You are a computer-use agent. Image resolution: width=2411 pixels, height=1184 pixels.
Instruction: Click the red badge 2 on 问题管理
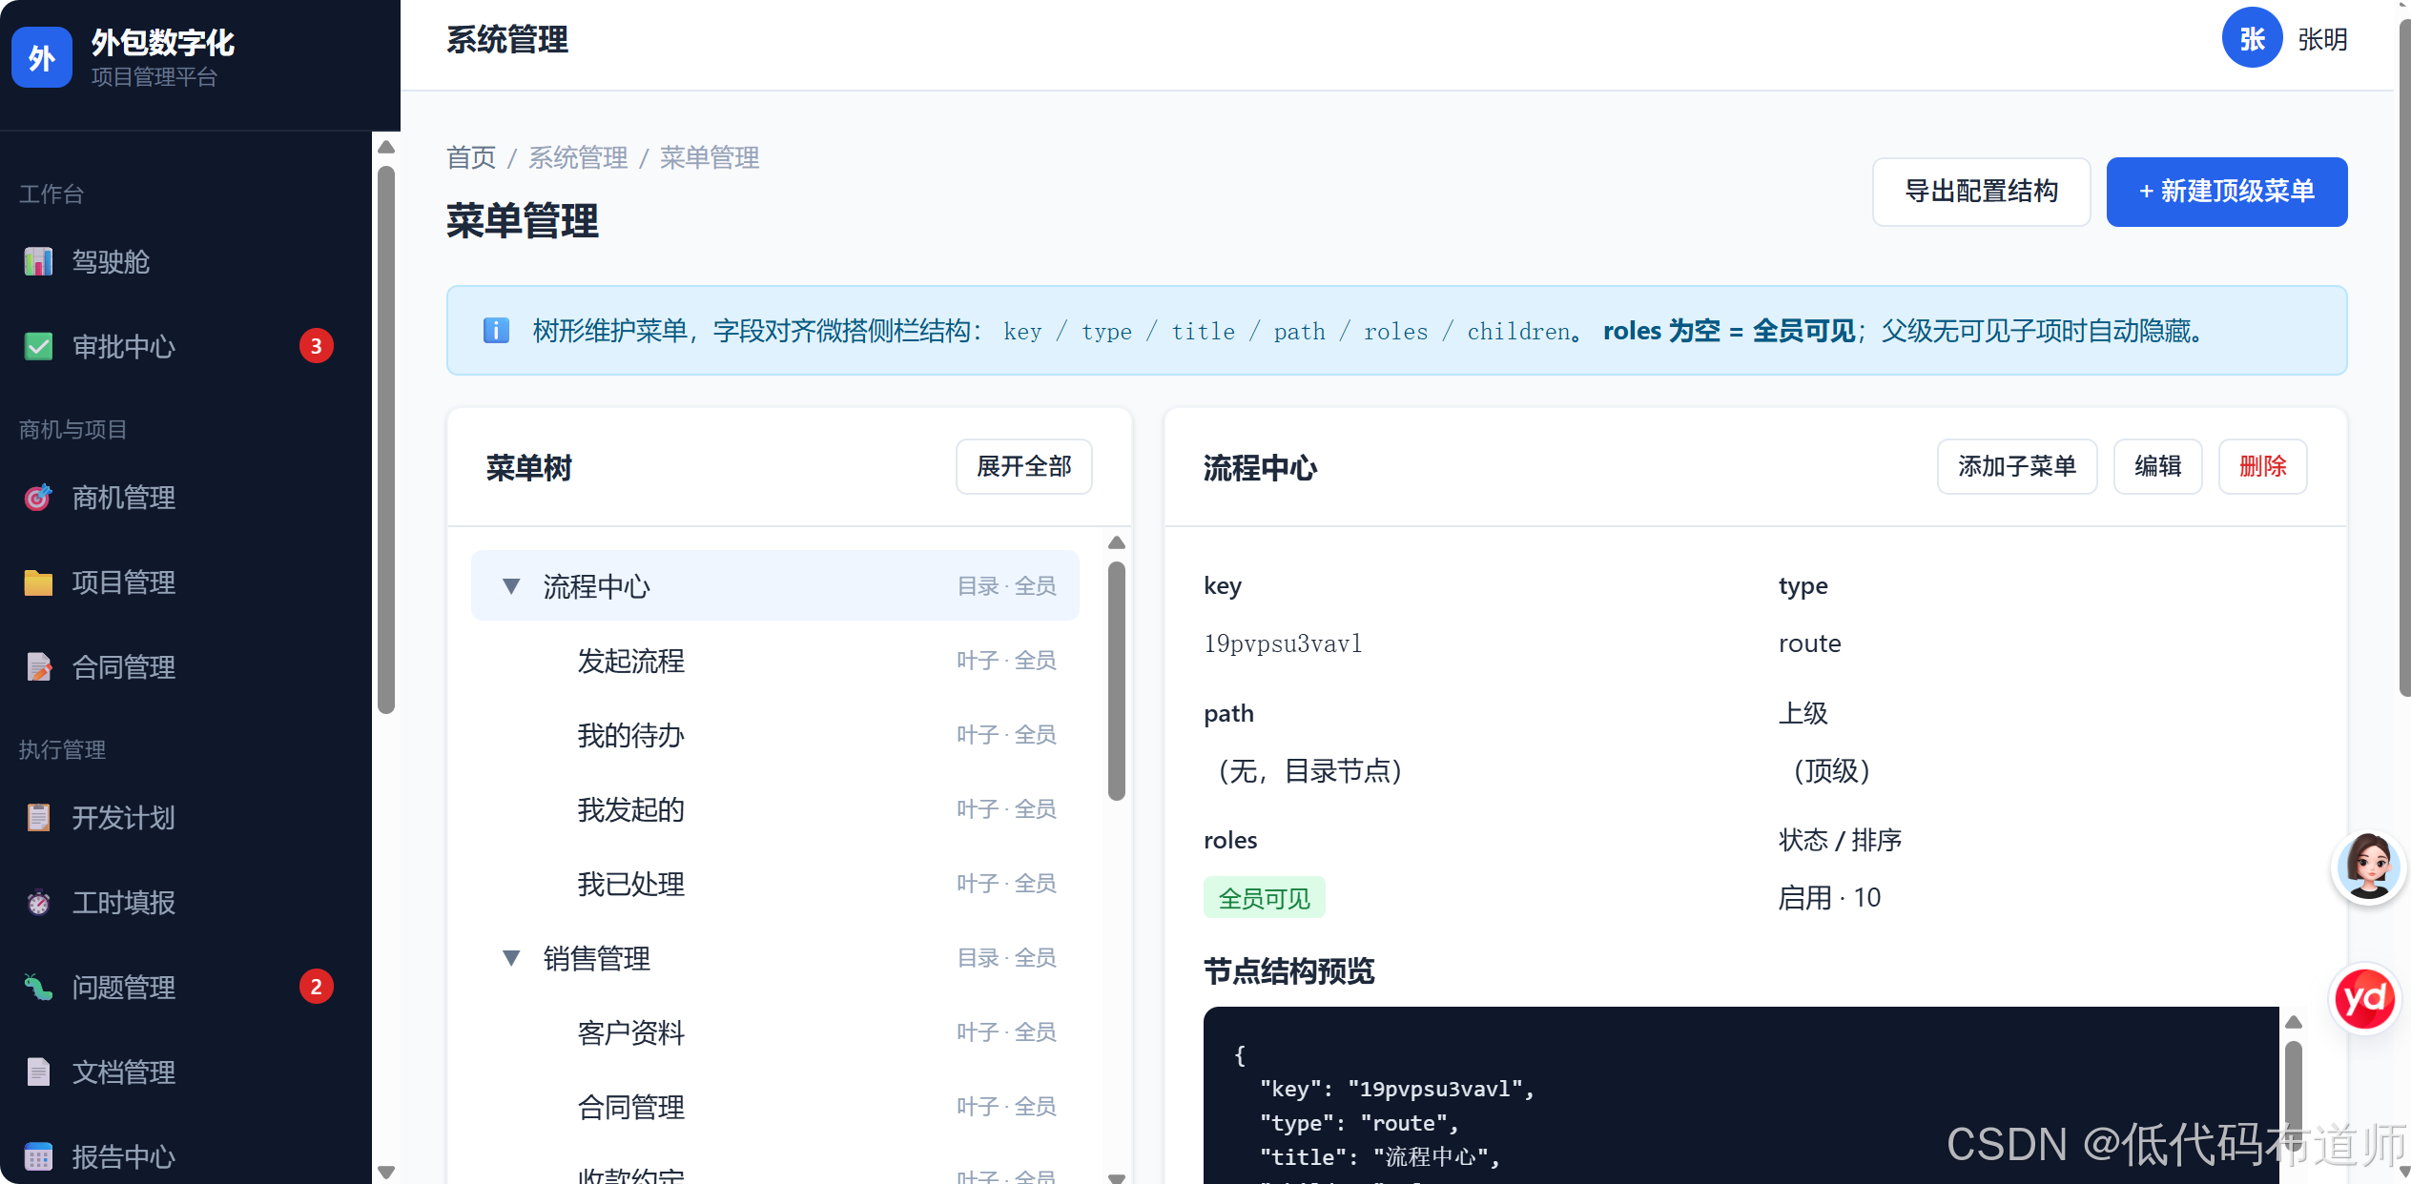pos(317,987)
